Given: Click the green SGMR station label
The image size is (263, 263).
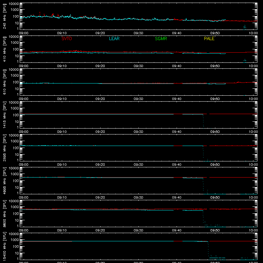Looking at the screenshot, I should 161,38.
